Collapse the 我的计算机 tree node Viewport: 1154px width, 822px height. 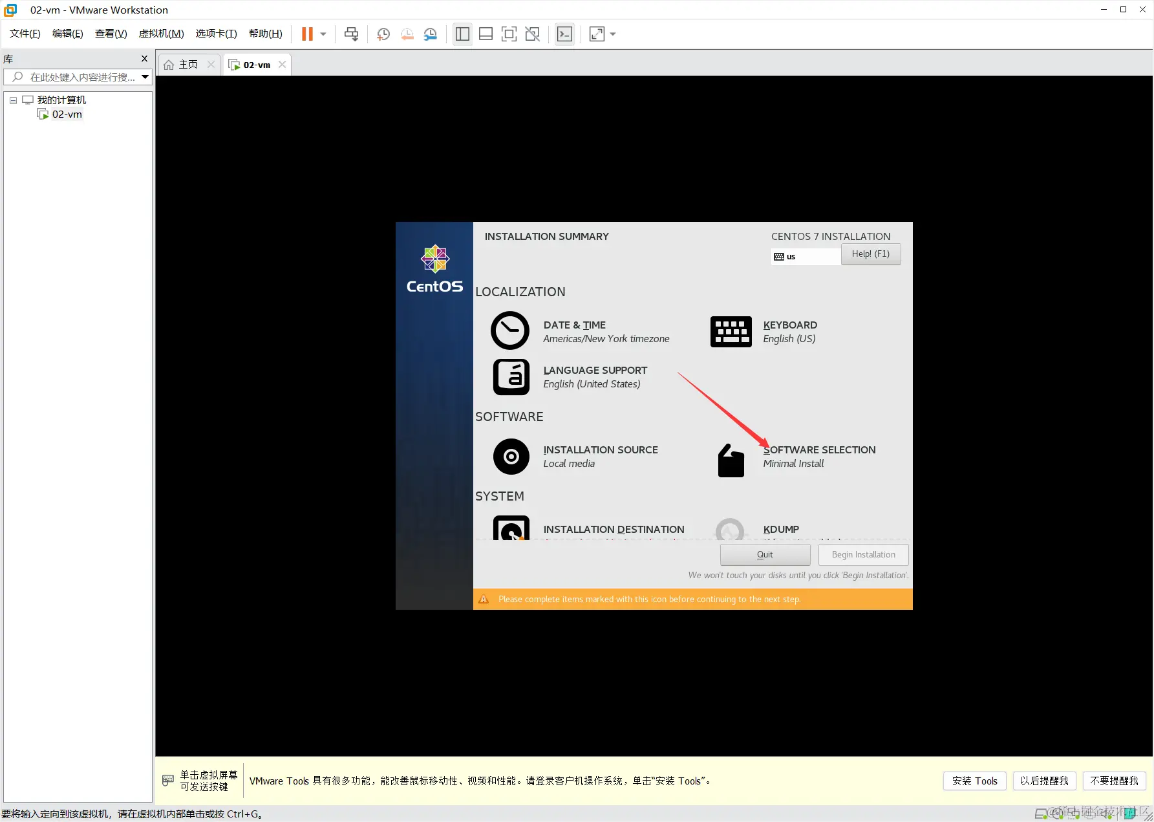click(x=13, y=100)
